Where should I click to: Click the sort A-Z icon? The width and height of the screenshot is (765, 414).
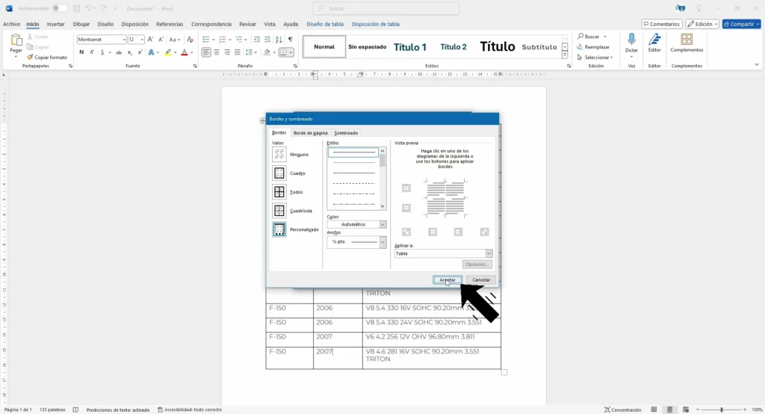(x=279, y=40)
